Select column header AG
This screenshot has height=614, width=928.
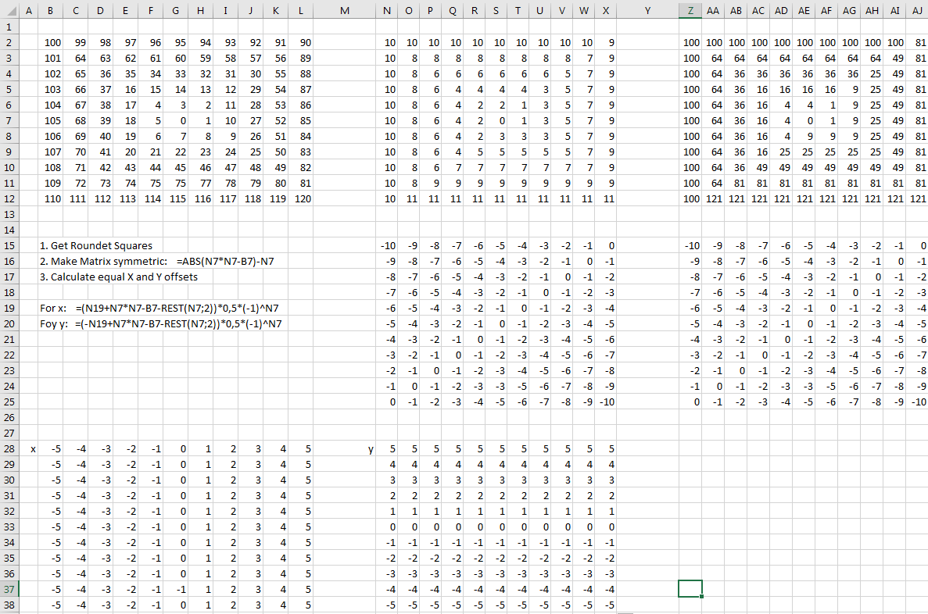point(849,11)
